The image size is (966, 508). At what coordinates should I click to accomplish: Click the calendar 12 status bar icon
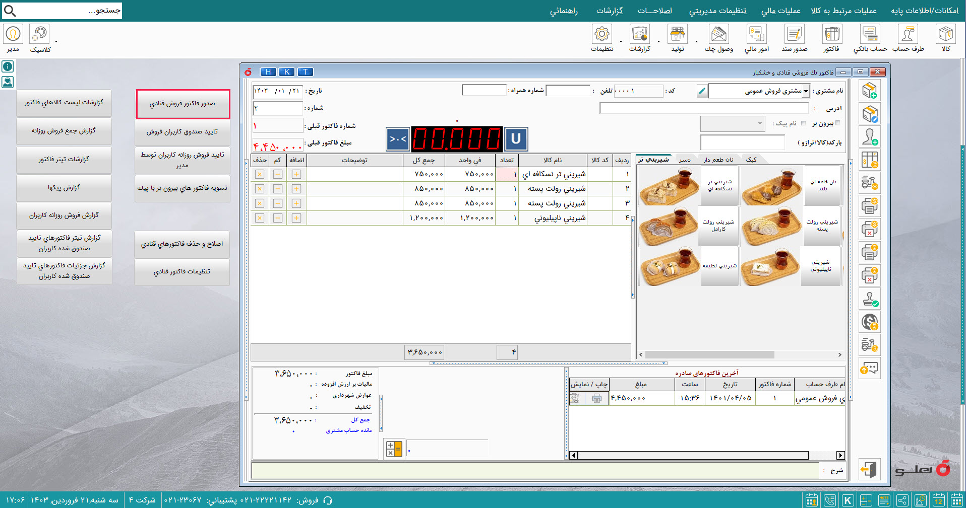coord(938,500)
